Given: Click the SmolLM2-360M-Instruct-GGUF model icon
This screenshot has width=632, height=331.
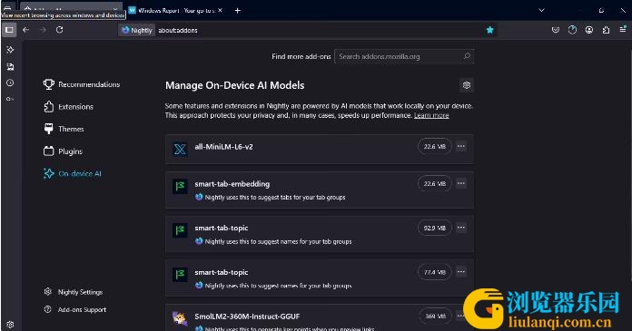Looking at the screenshot, I should click(180, 318).
